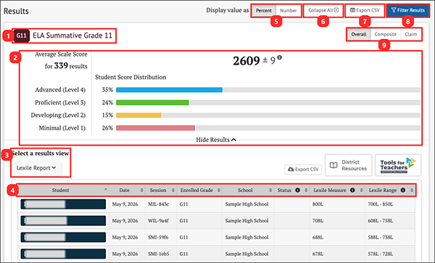Viewport: 435px width, 263px height.
Task: Click the sort arrows in School column
Action: (x=270, y=190)
